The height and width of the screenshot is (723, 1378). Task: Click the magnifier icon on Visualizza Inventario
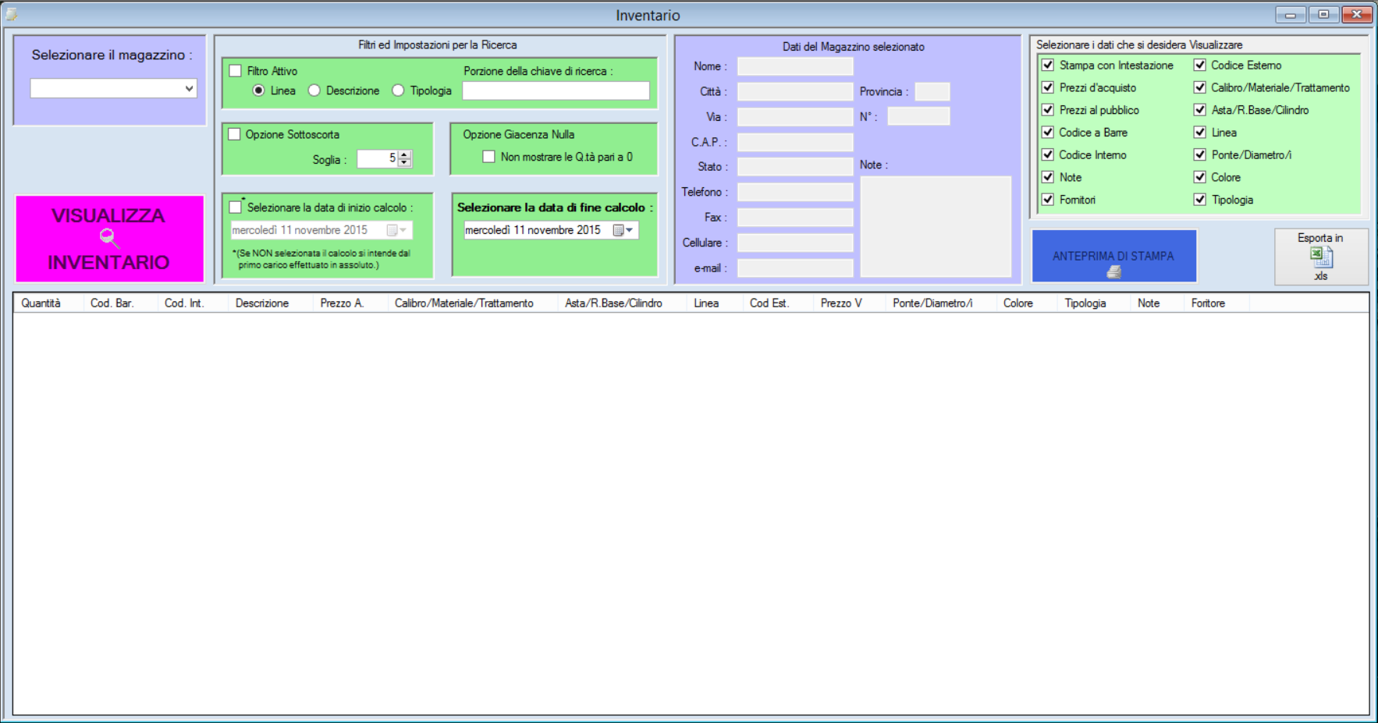click(x=109, y=238)
